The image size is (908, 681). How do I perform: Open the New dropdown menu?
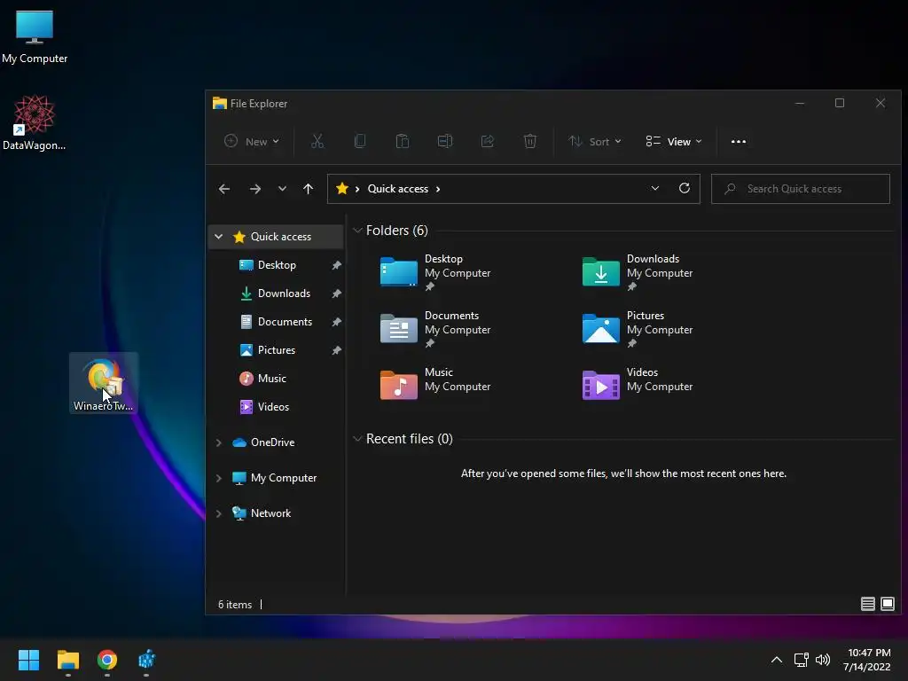click(x=252, y=141)
